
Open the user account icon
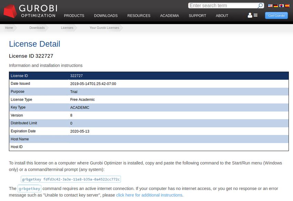[250, 15]
